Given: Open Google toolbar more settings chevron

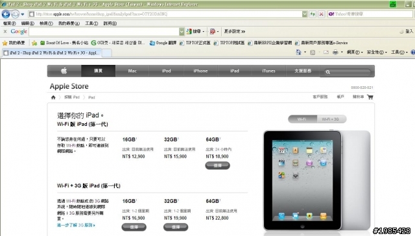Looking at the screenshot, I should tap(235, 32).
